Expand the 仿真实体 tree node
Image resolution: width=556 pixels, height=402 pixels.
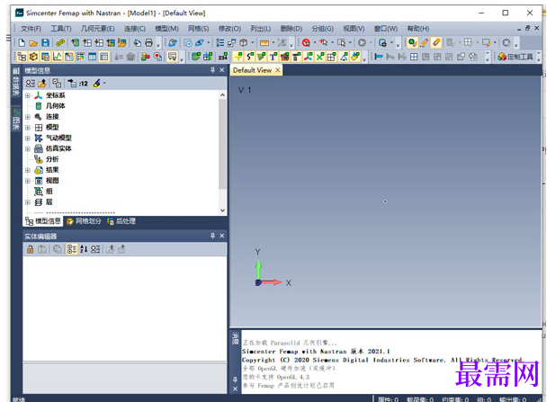coord(28,148)
